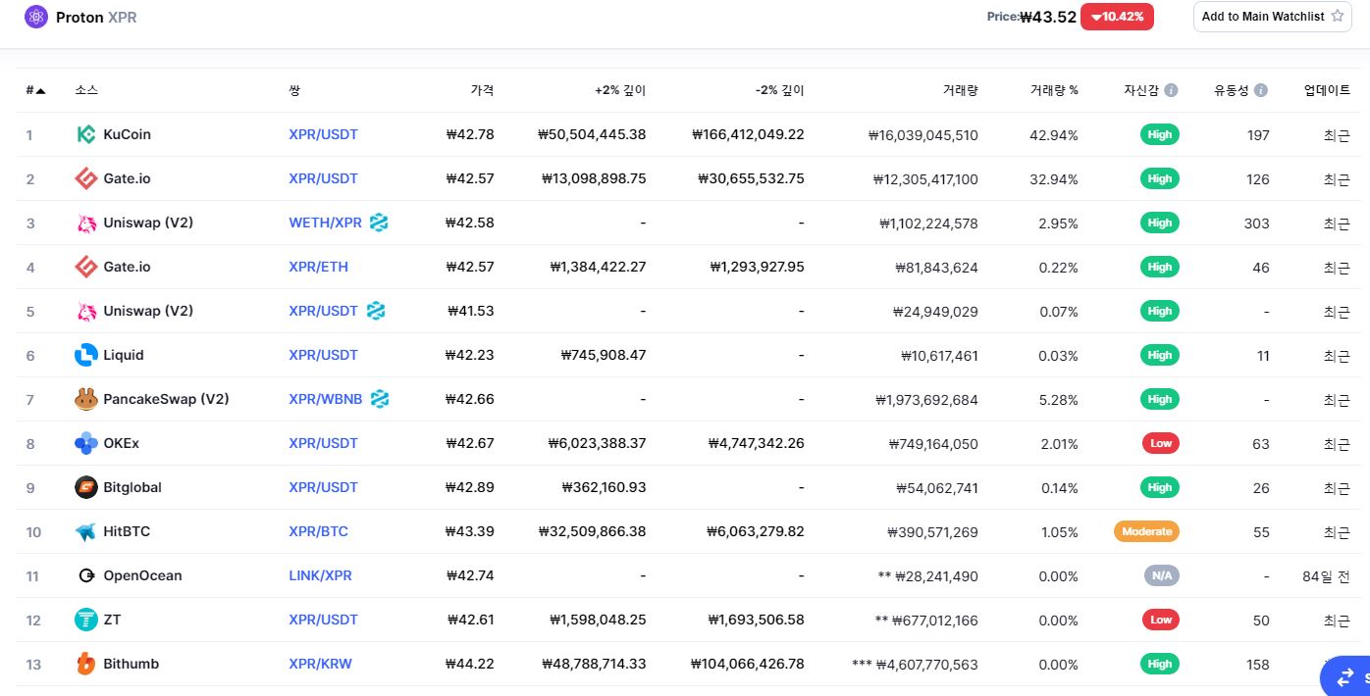1370x696 pixels.
Task: Click liquidity score 303
Action: (1256, 224)
